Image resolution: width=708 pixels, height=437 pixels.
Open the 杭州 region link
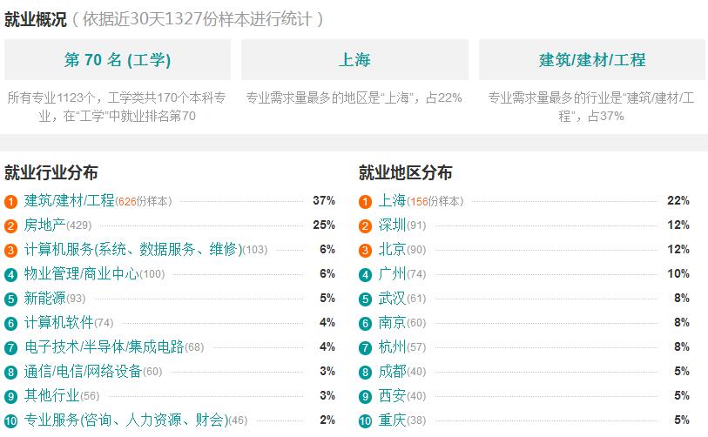392,347
